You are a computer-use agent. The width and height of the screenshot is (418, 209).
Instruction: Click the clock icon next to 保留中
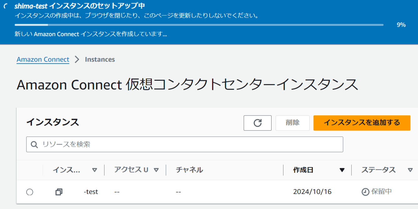[365, 192]
